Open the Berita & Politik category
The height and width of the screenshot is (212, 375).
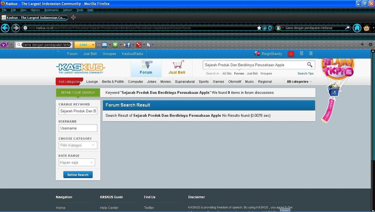tap(113, 82)
